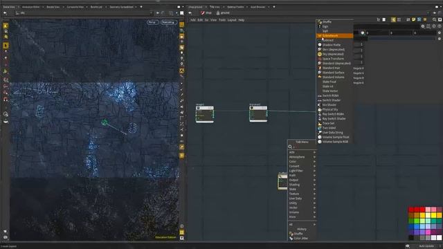443x249 pixels.
Task: Add a new pane tab with plus in right pane
Action: (x=274, y=7)
